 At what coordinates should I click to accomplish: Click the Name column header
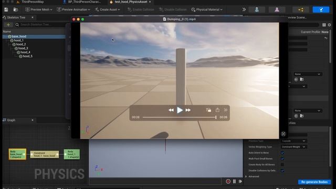pyautogui.click(x=7, y=31)
